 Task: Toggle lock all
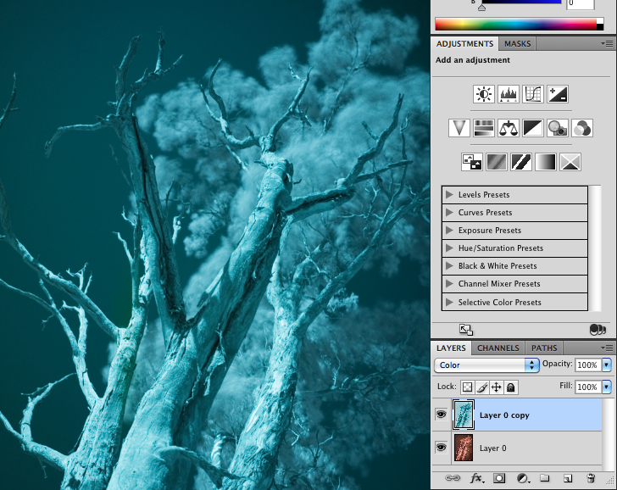[x=511, y=387]
